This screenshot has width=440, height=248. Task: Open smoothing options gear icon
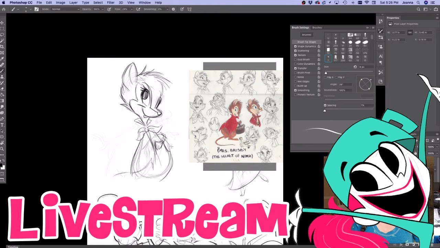pos(173,9)
